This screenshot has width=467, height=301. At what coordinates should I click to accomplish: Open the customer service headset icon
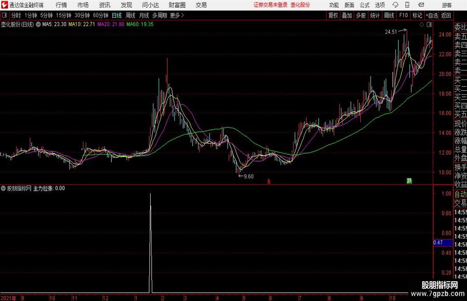pyautogui.click(x=395, y=5)
